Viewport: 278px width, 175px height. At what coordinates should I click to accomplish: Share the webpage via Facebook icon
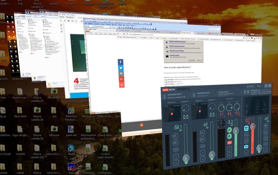point(120,62)
